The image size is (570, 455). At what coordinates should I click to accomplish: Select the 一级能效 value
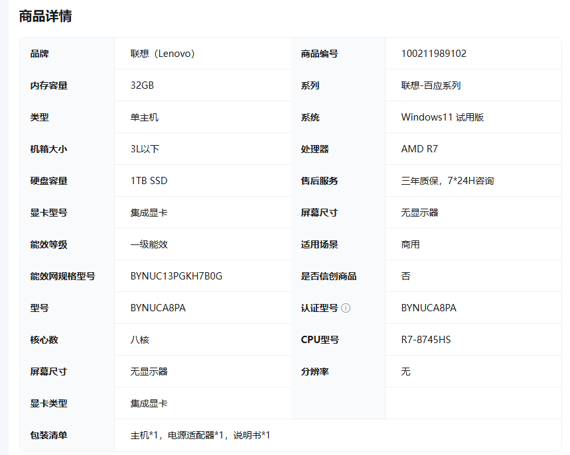click(x=149, y=244)
